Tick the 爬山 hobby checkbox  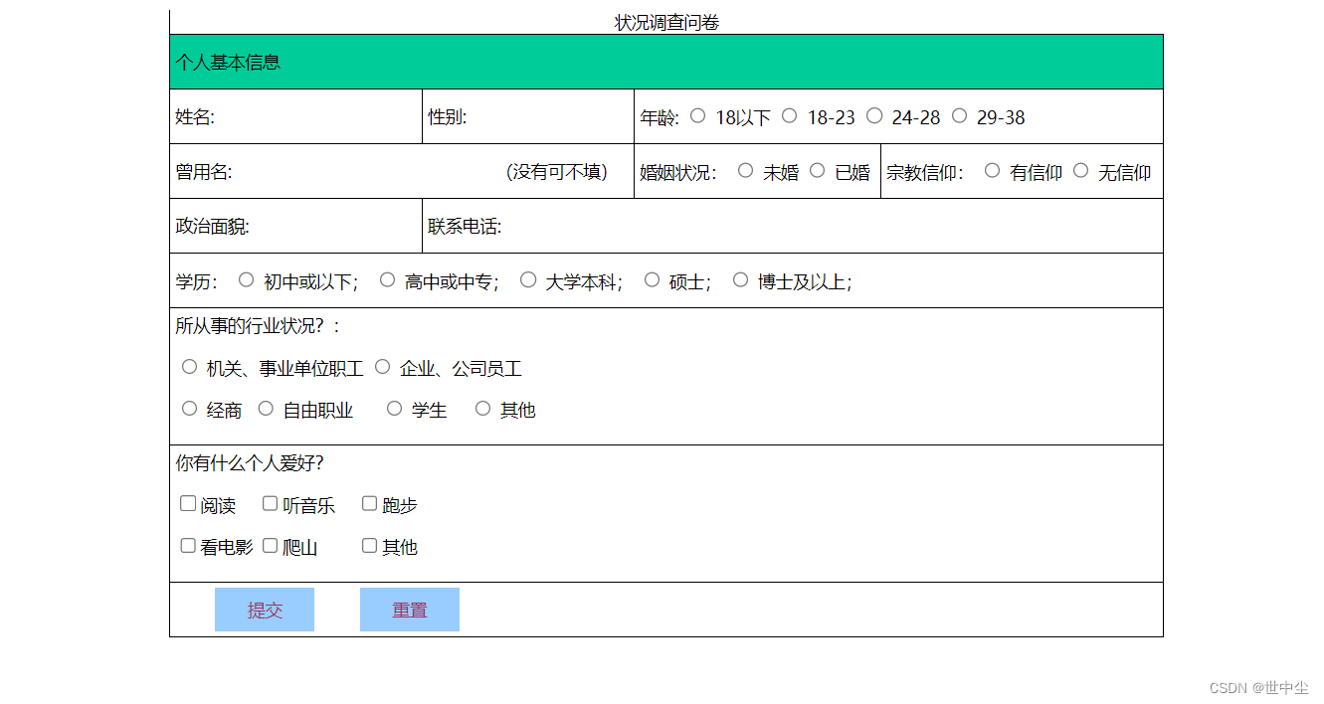pos(270,545)
